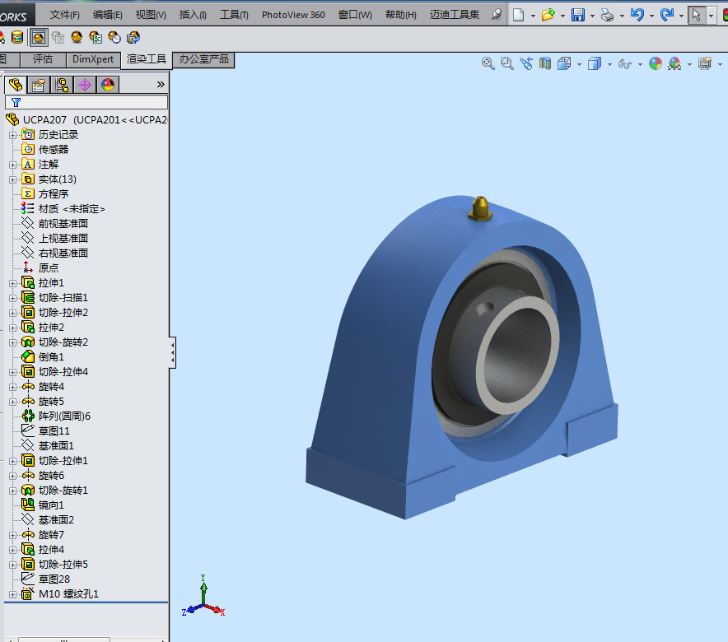The image size is (728, 642).
Task: Click the New document icon
Action: click(518, 15)
